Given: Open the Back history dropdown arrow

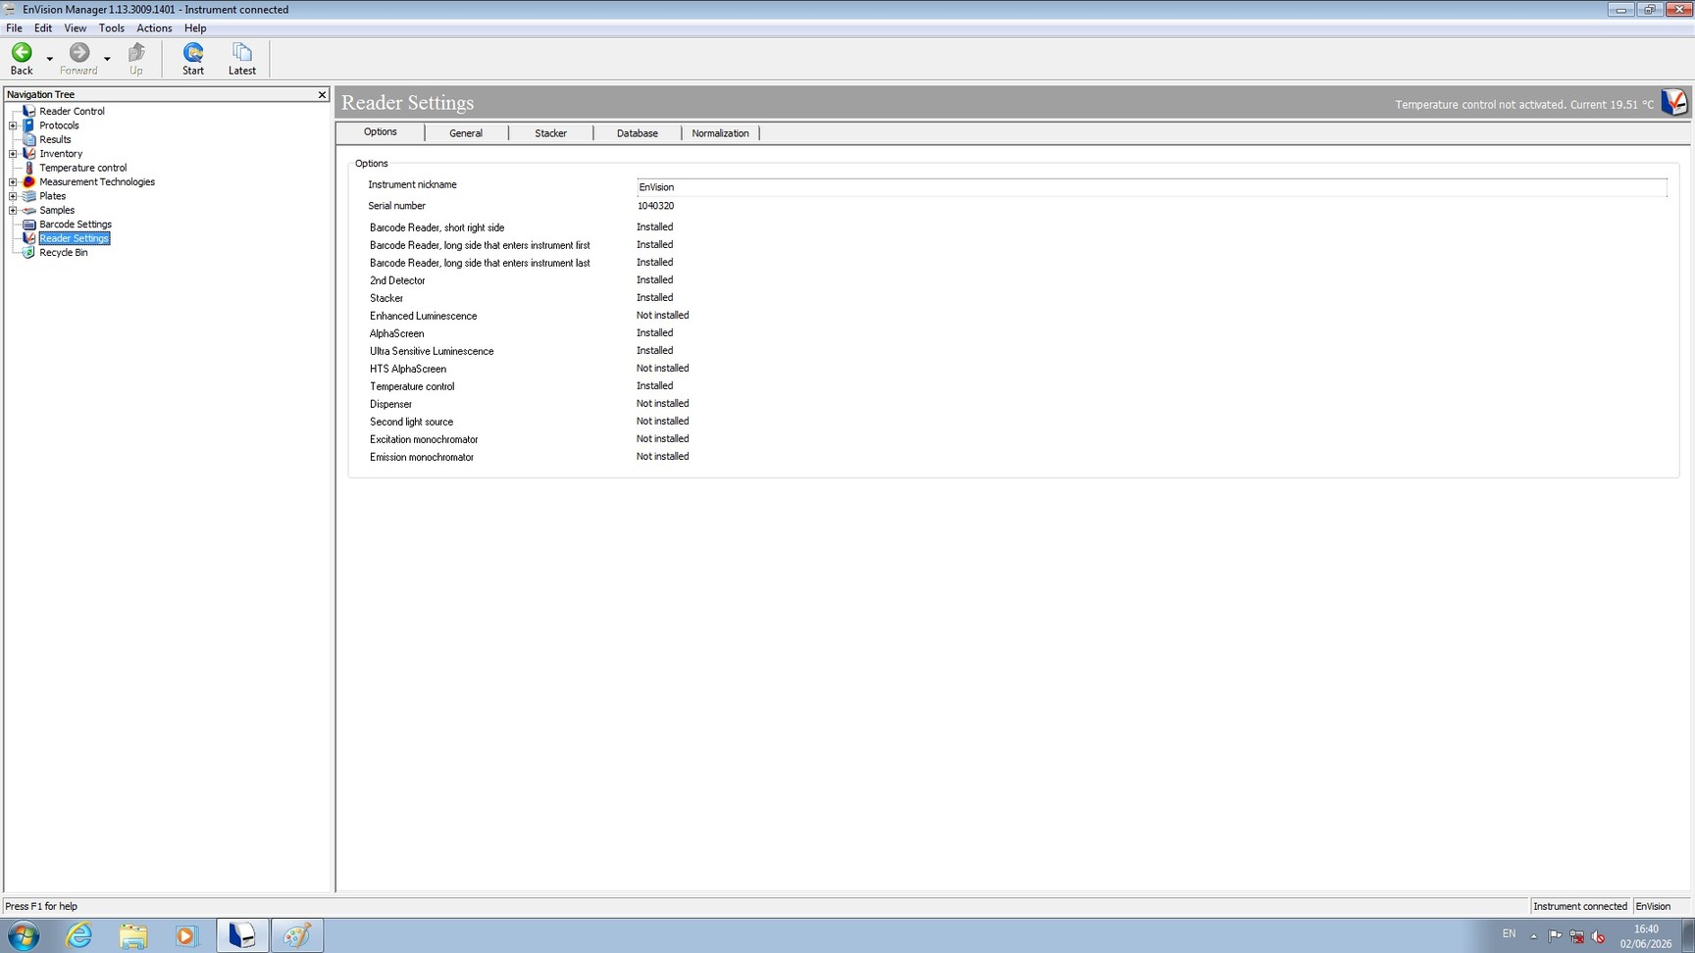Looking at the screenshot, I should [x=50, y=59].
